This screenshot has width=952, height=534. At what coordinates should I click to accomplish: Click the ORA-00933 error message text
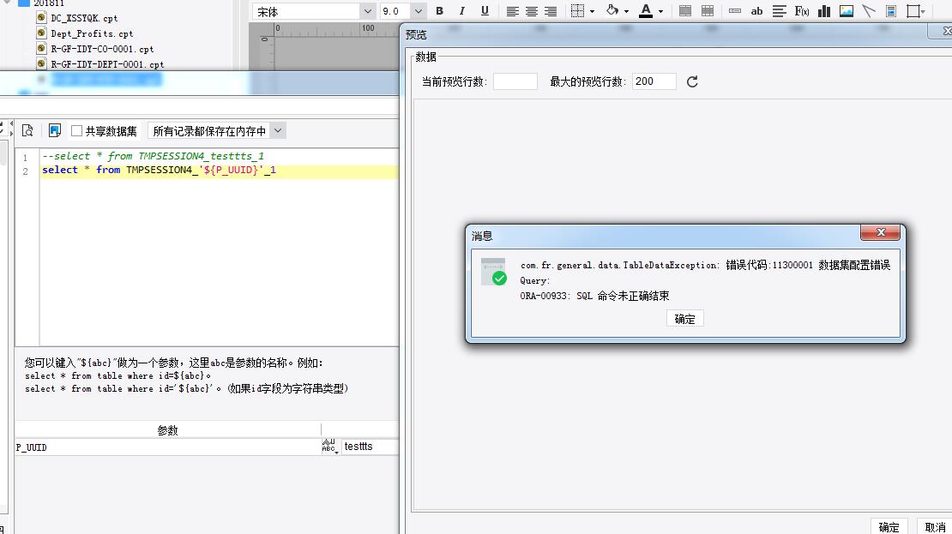594,296
